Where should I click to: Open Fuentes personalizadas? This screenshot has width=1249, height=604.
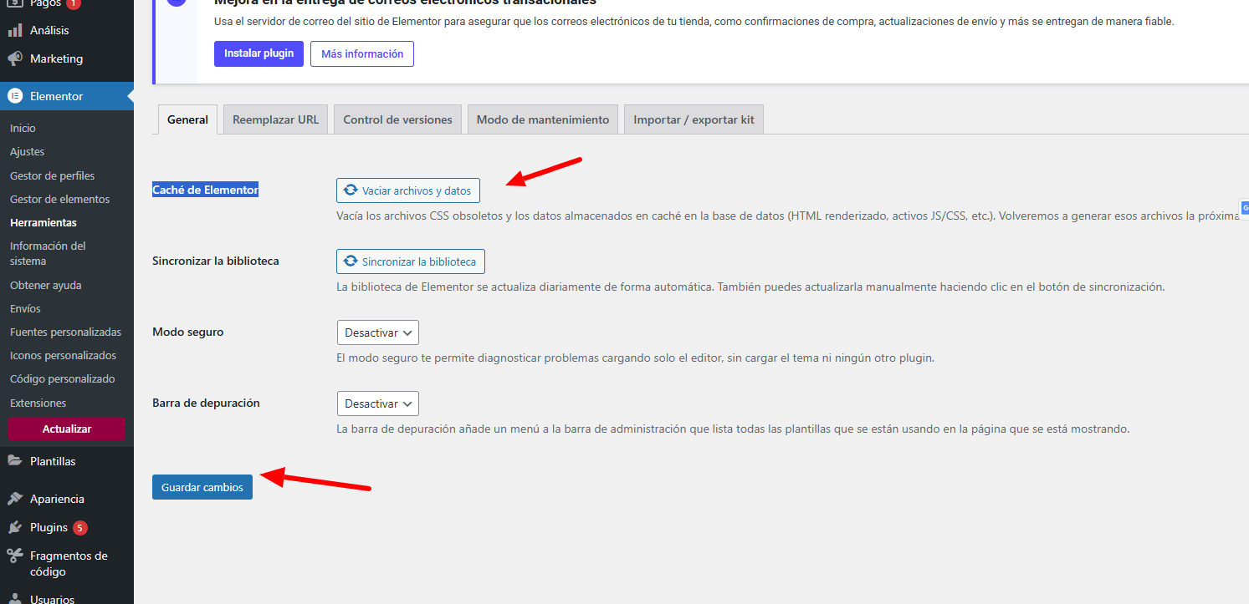pos(66,332)
